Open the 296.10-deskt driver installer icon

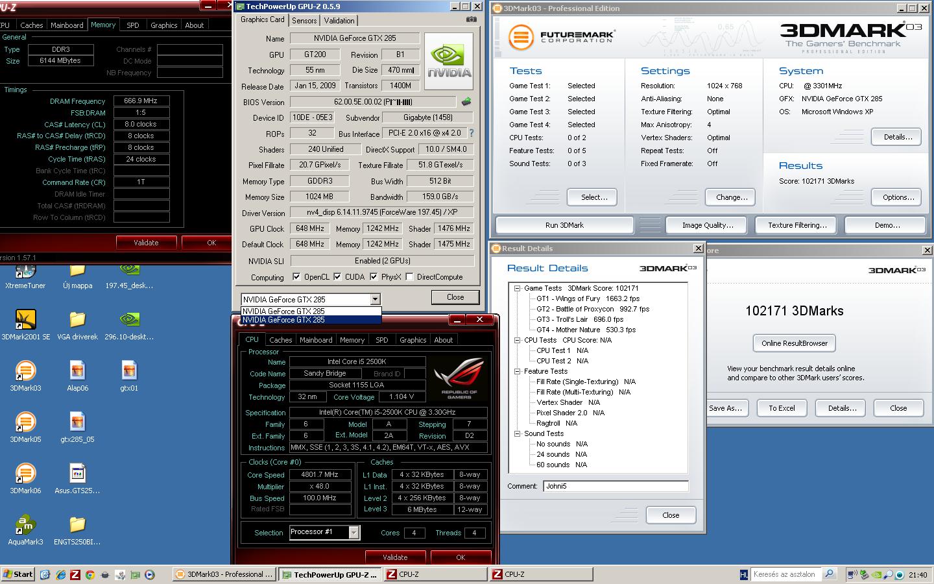click(129, 324)
